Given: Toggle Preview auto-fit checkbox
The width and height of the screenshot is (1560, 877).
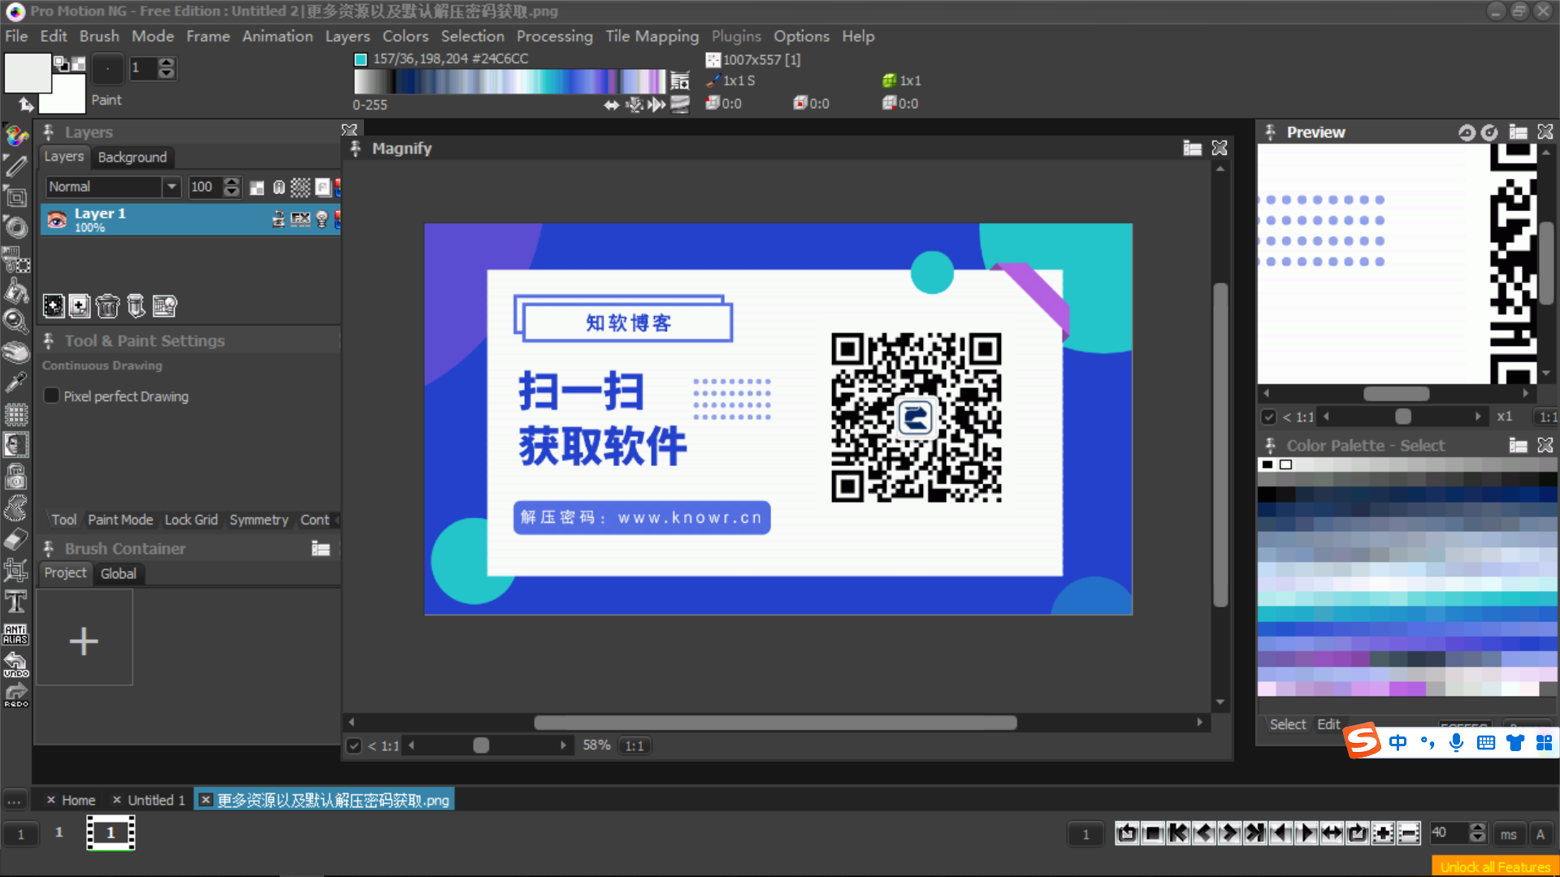Looking at the screenshot, I should (x=1268, y=417).
